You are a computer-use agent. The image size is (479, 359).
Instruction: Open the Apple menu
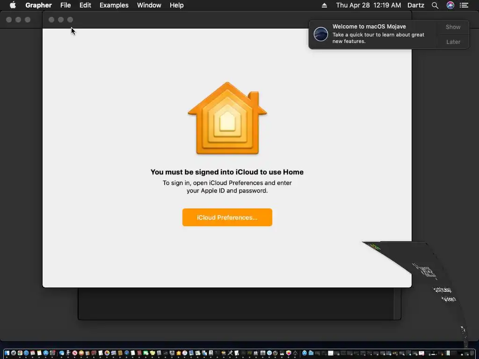[x=13, y=5]
